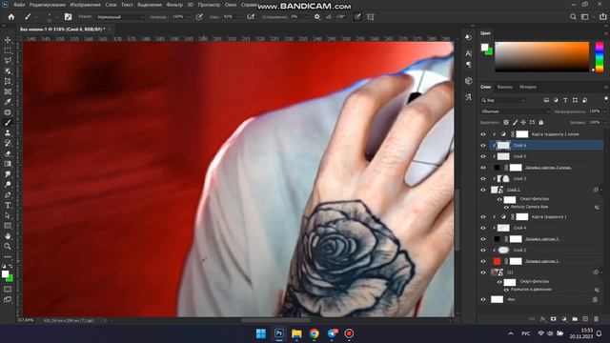Viewport: 610px width, 343px height.
Task: Click the symmetry paint butterfly icon
Action: coord(371,17)
